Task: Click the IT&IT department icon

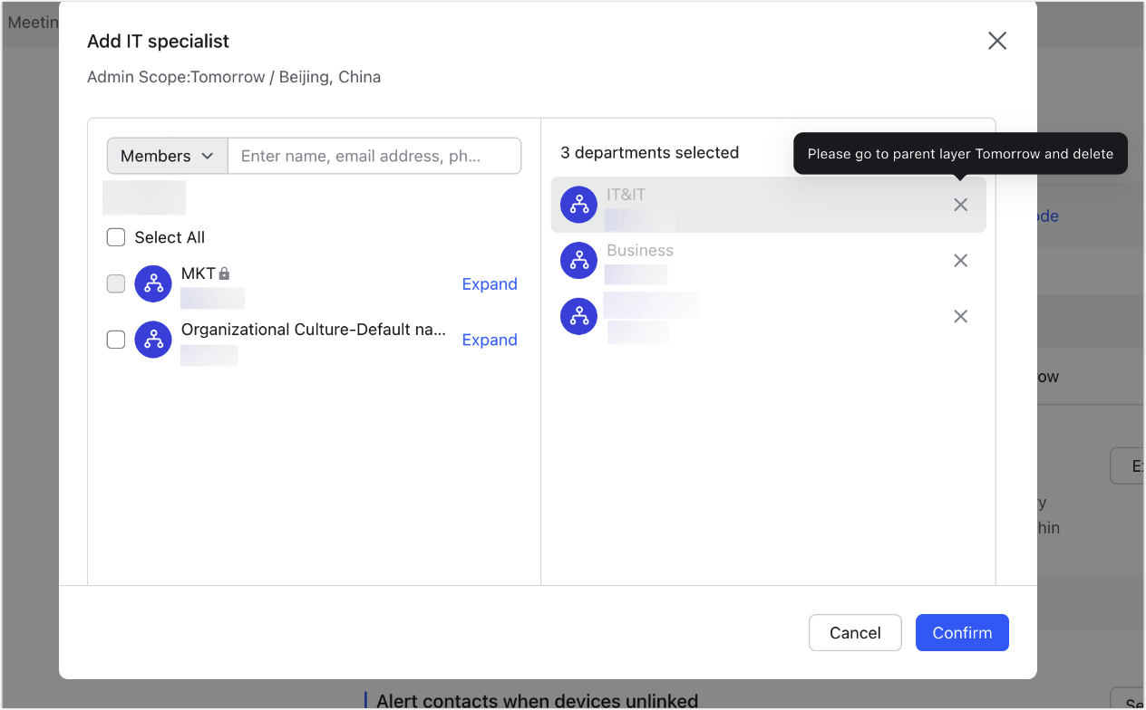Action: [578, 205]
